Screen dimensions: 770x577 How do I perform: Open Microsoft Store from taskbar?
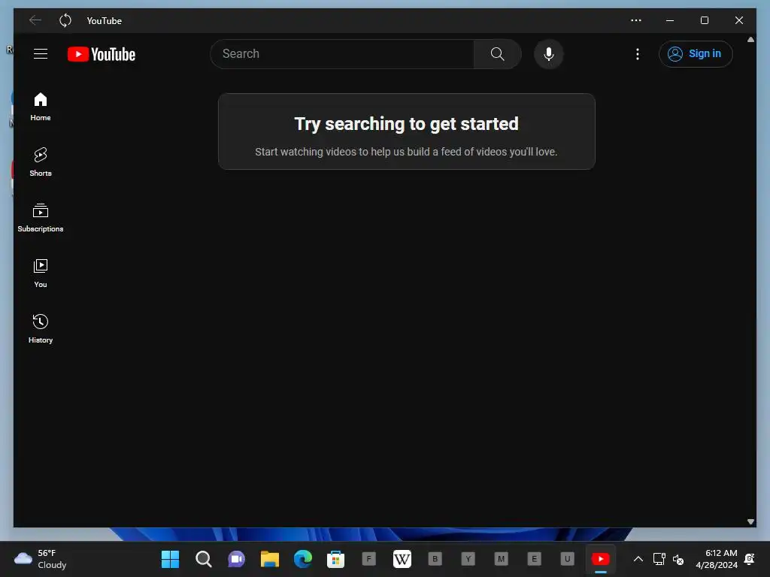(335, 559)
